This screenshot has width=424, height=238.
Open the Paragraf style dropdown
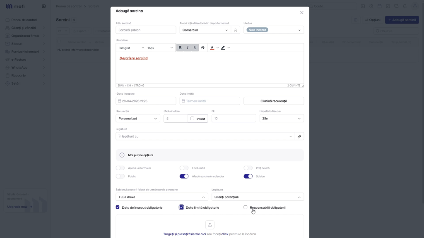(131, 48)
